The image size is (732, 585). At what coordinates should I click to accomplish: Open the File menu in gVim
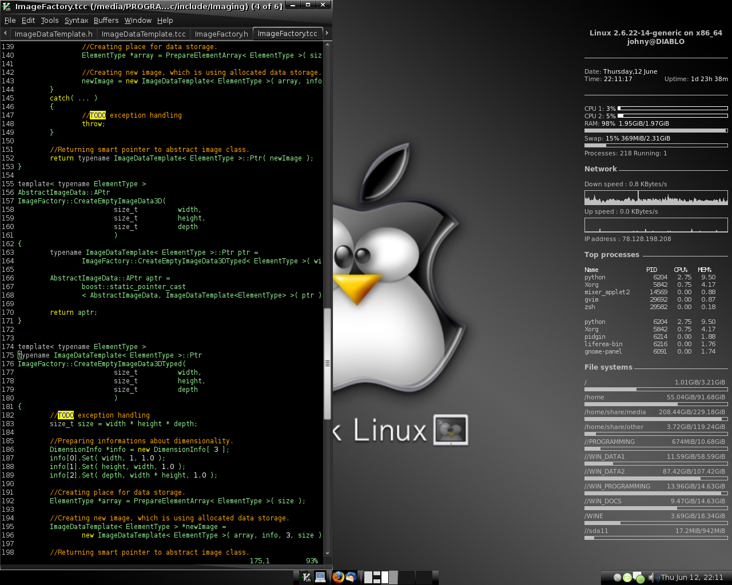(x=10, y=20)
